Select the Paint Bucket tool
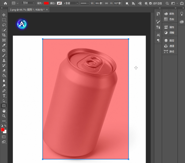Screen dimensions: 185x163 [4, 76]
